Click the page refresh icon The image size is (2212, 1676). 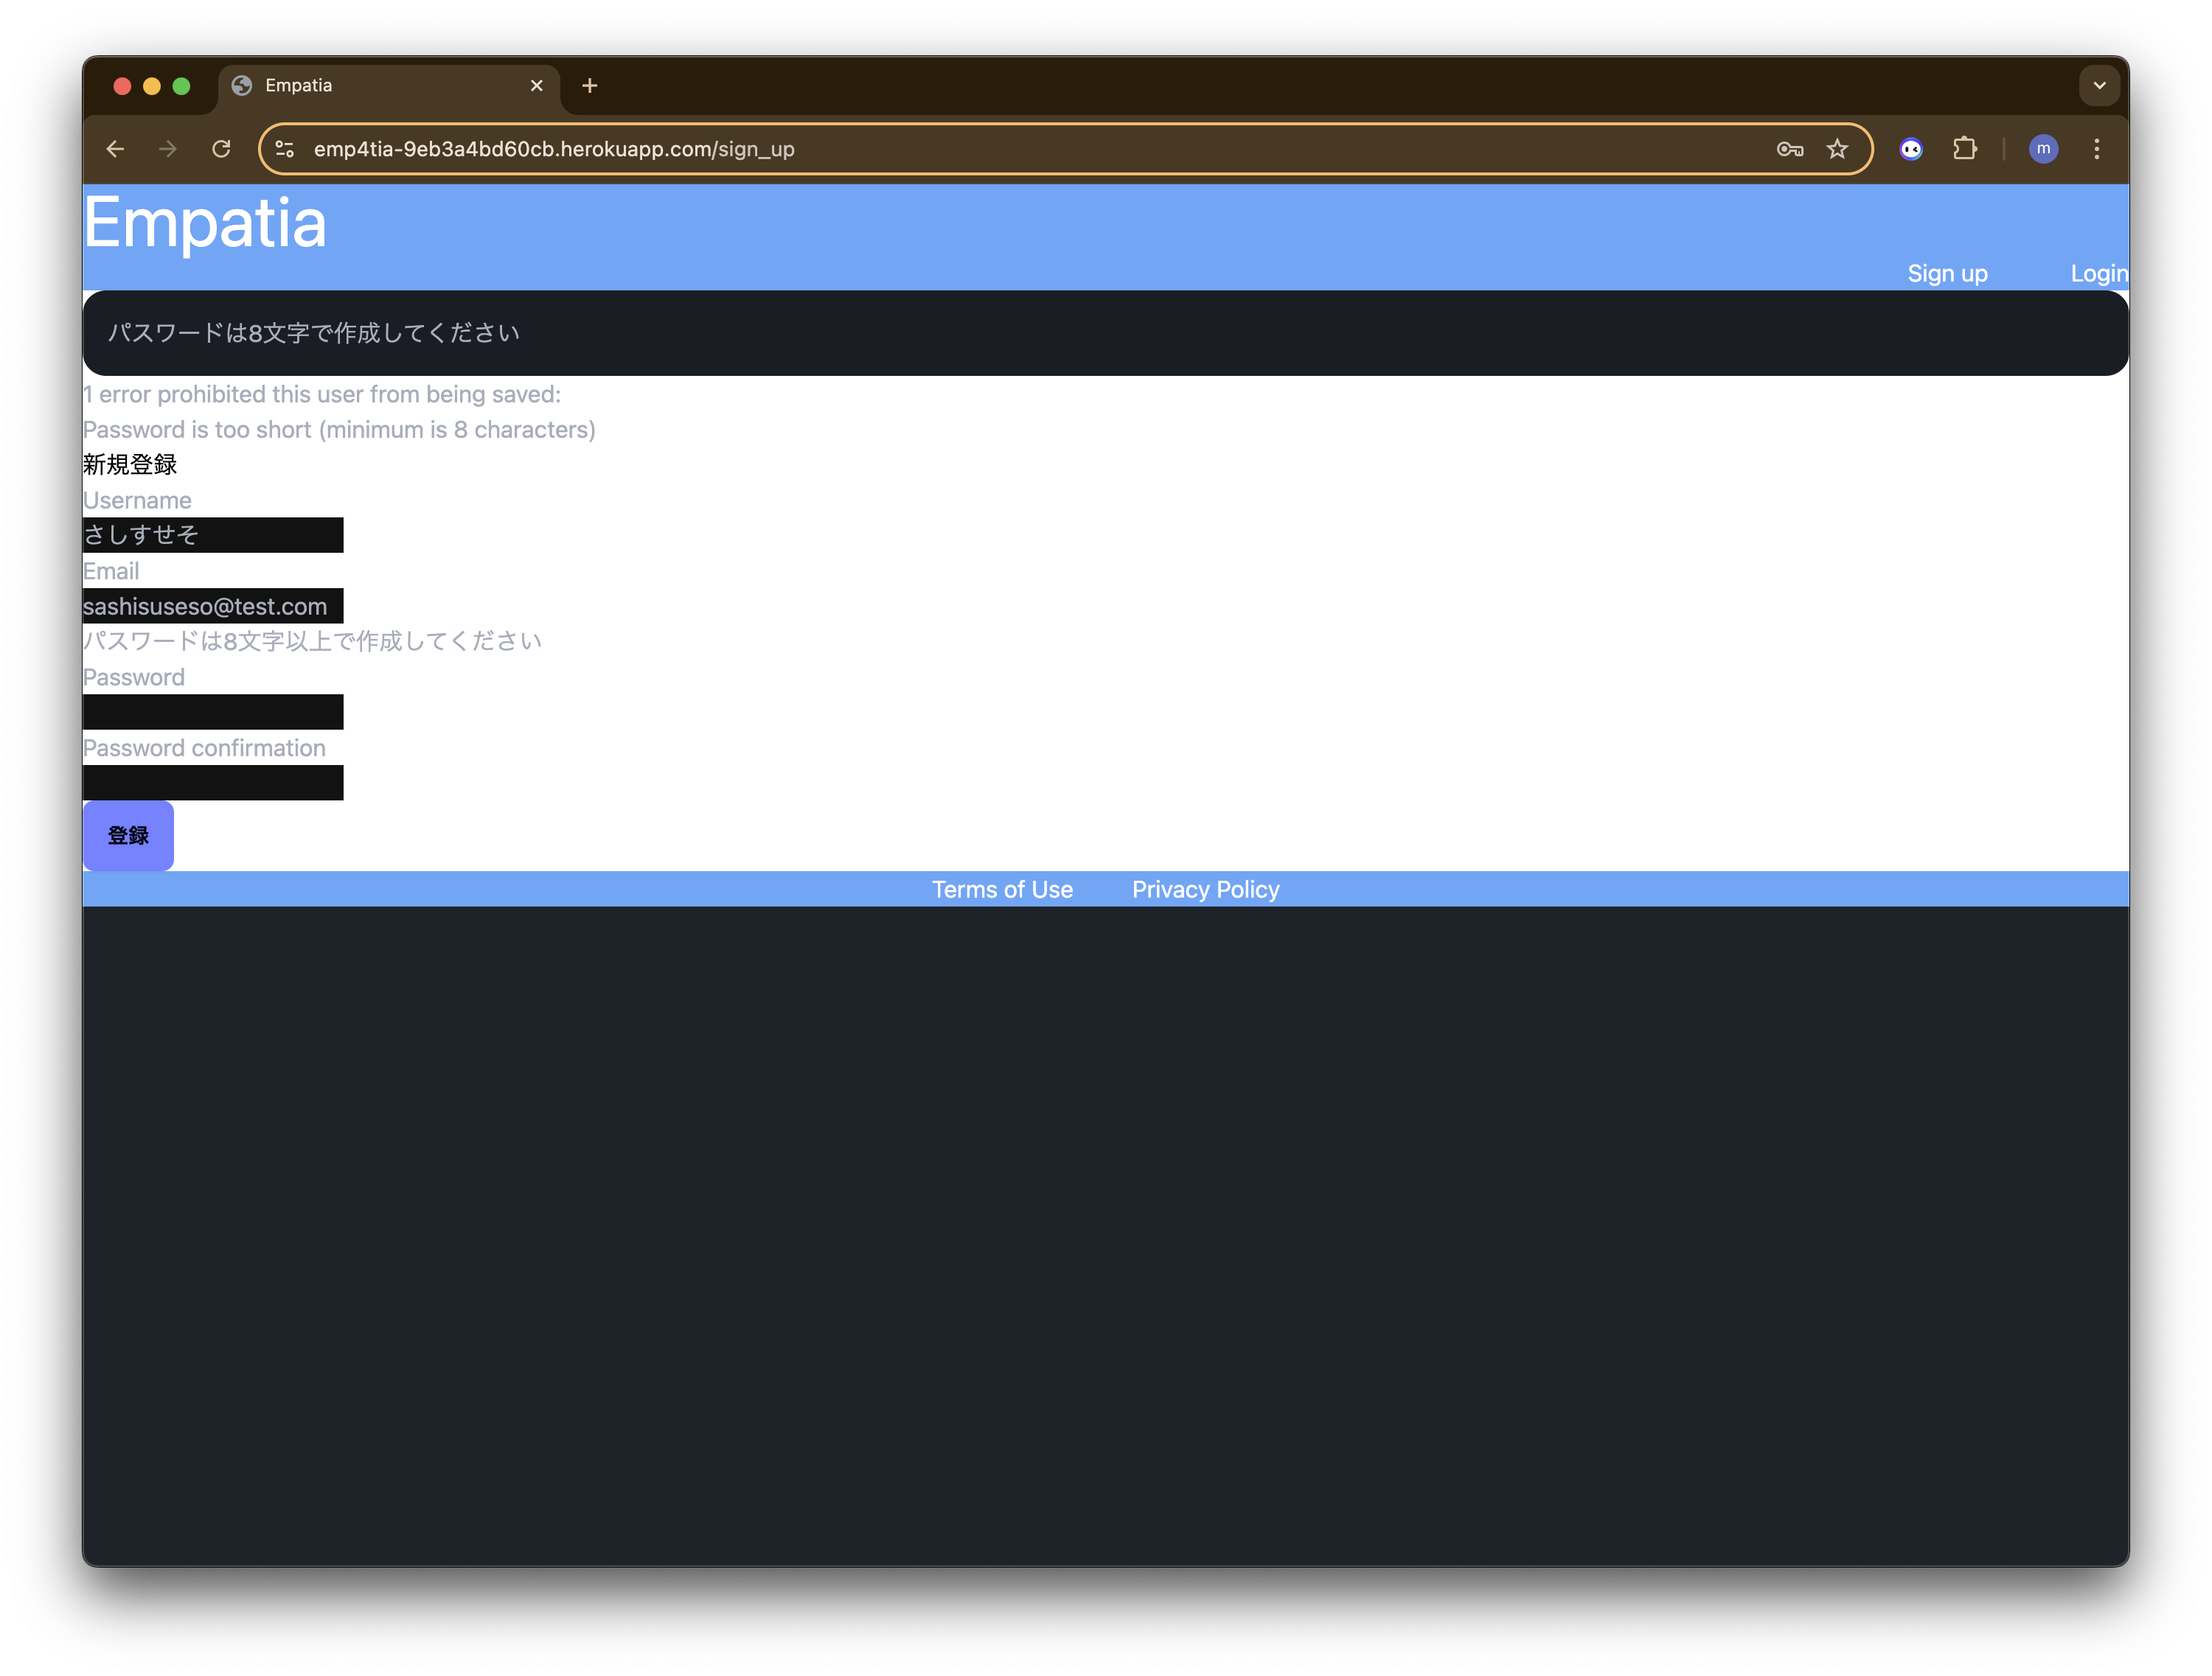click(x=222, y=148)
